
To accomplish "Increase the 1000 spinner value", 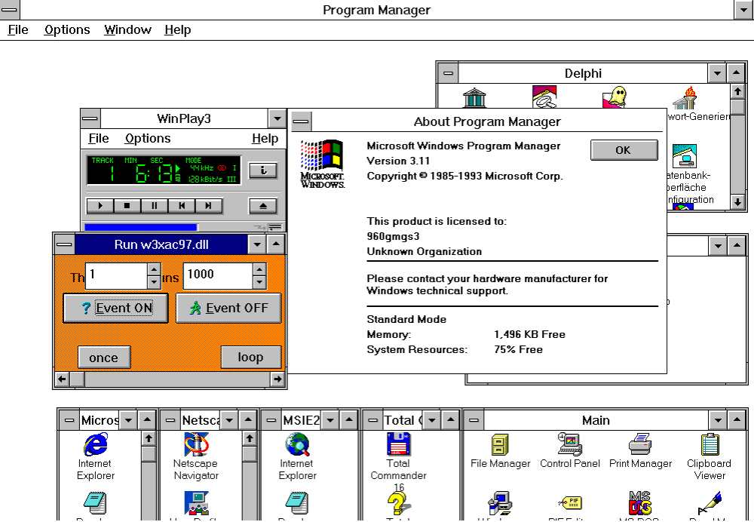I will point(259,269).
